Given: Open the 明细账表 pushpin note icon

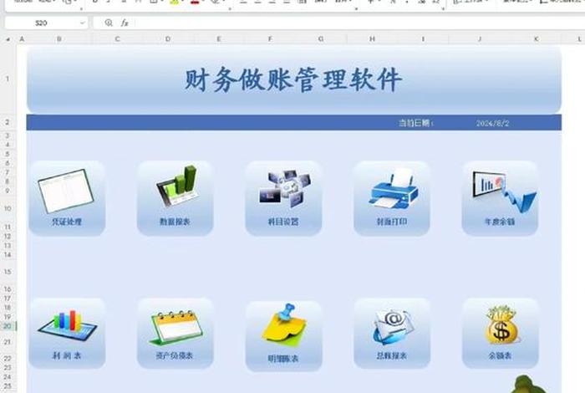Looking at the screenshot, I should click(x=283, y=336).
